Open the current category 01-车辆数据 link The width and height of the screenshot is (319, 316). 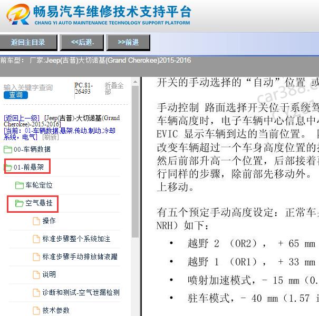coord(60,134)
